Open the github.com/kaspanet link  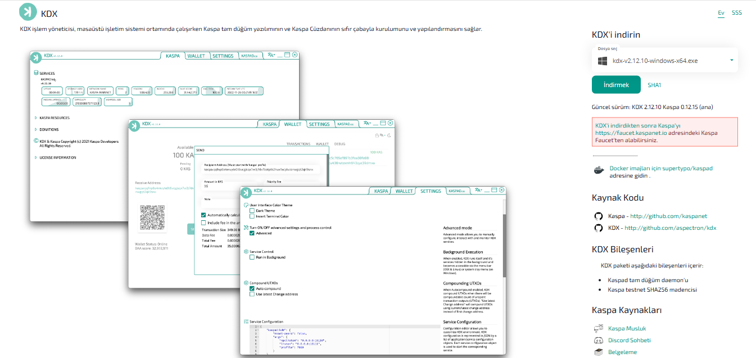point(668,216)
